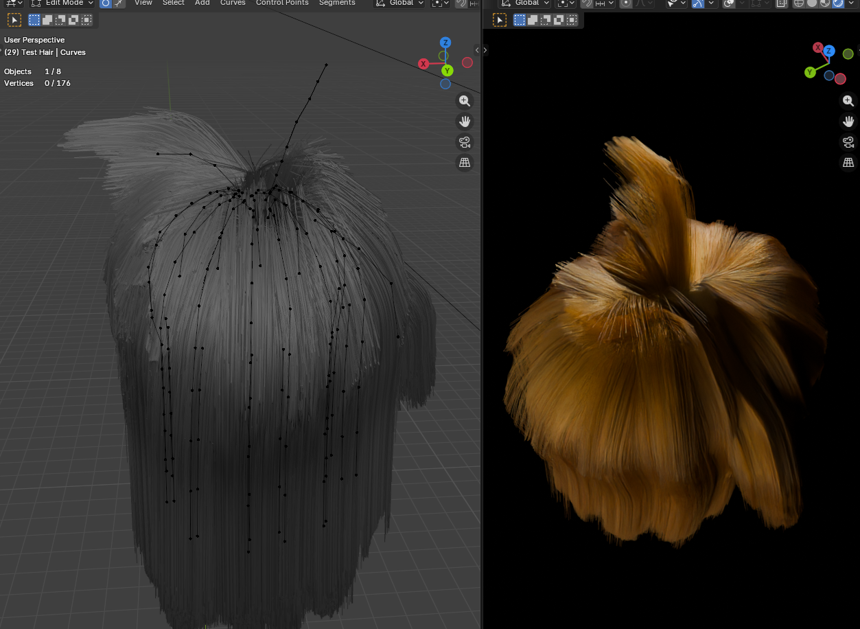
Task: Click the zoom icon in left viewport
Action: pos(465,101)
